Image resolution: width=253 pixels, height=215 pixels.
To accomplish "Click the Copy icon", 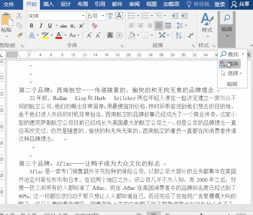I will (19, 25).
